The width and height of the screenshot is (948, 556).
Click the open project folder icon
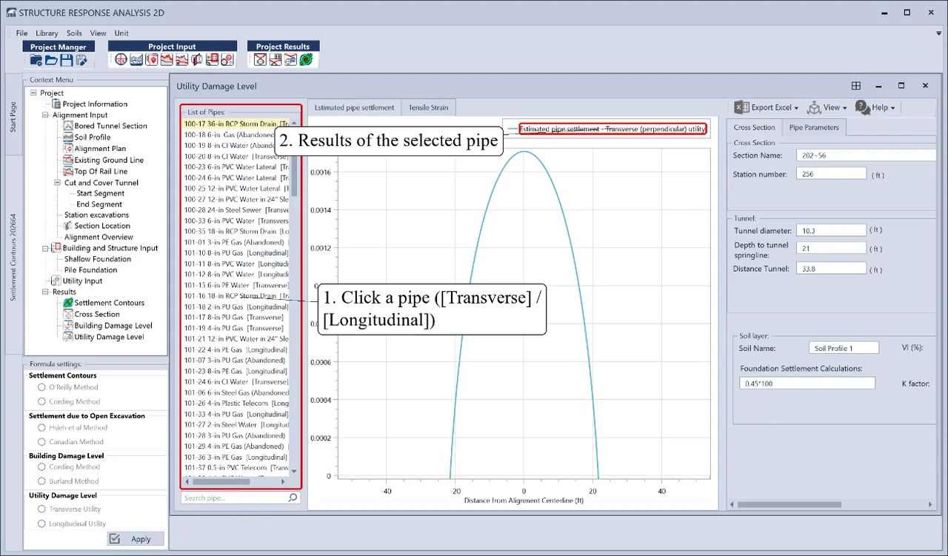click(x=51, y=60)
